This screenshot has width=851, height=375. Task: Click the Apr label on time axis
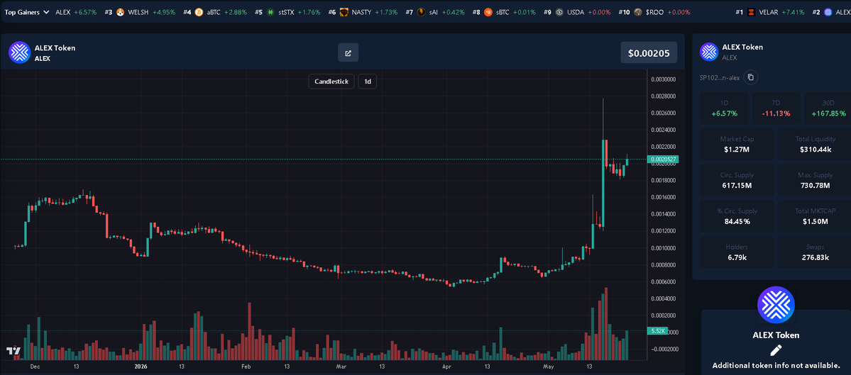coord(446,366)
